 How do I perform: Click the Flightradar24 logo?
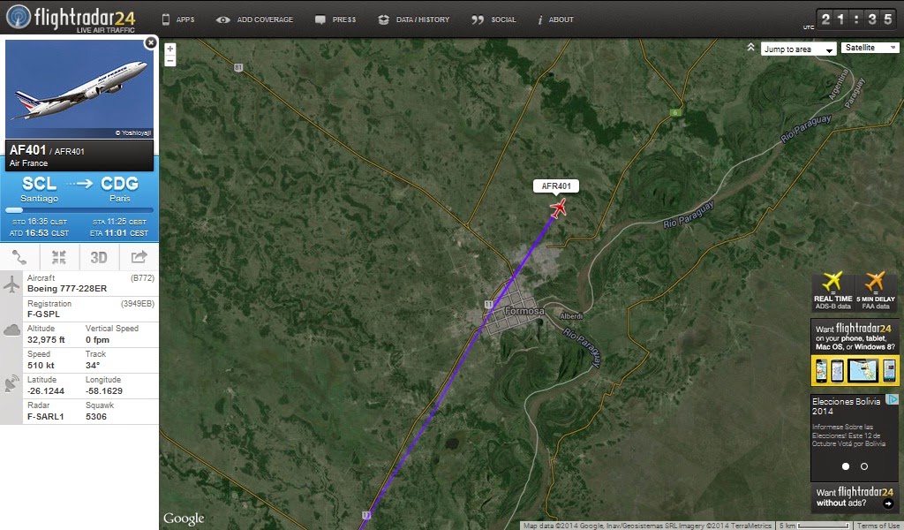(x=71, y=19)
